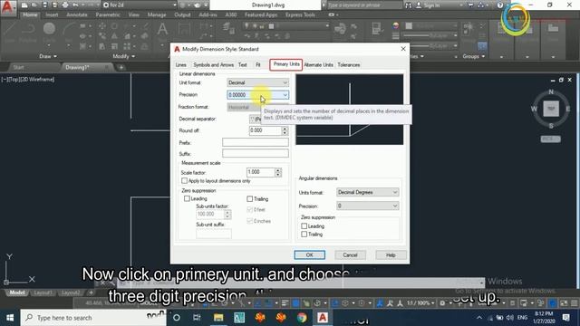Screen dimensions: 580x326
Task: Cancel the dimension style changes
Action: coord(350,255)
